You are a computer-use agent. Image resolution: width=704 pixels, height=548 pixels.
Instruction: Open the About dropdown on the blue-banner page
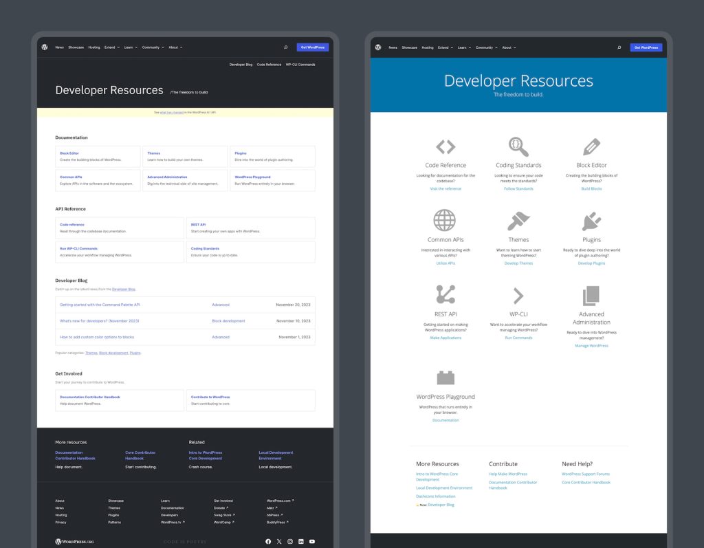(x=508, y=47)
